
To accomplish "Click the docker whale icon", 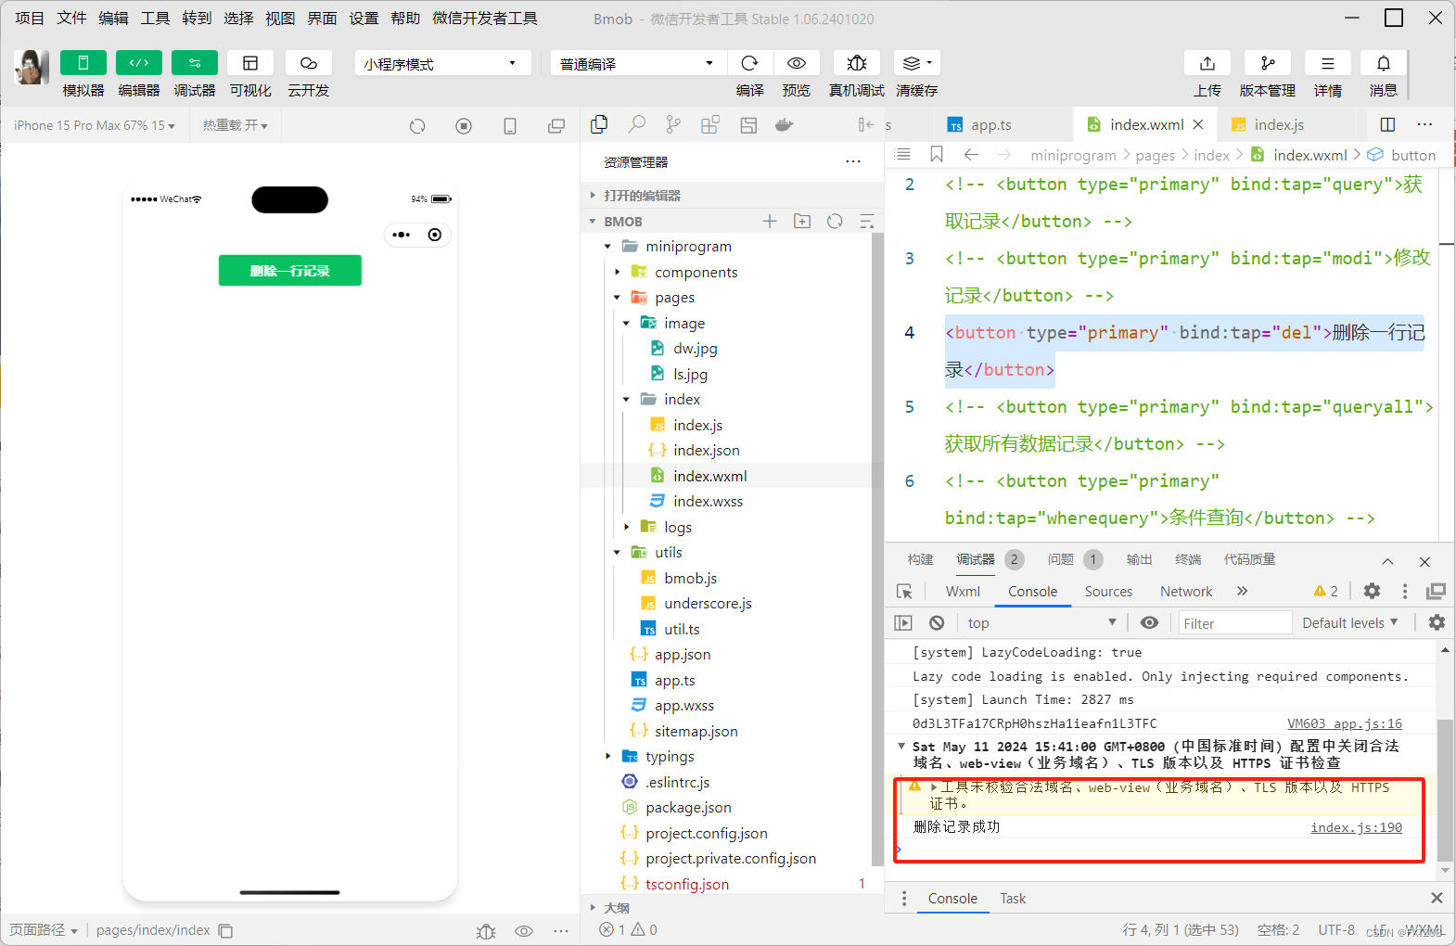I will (x=785, y=124).
